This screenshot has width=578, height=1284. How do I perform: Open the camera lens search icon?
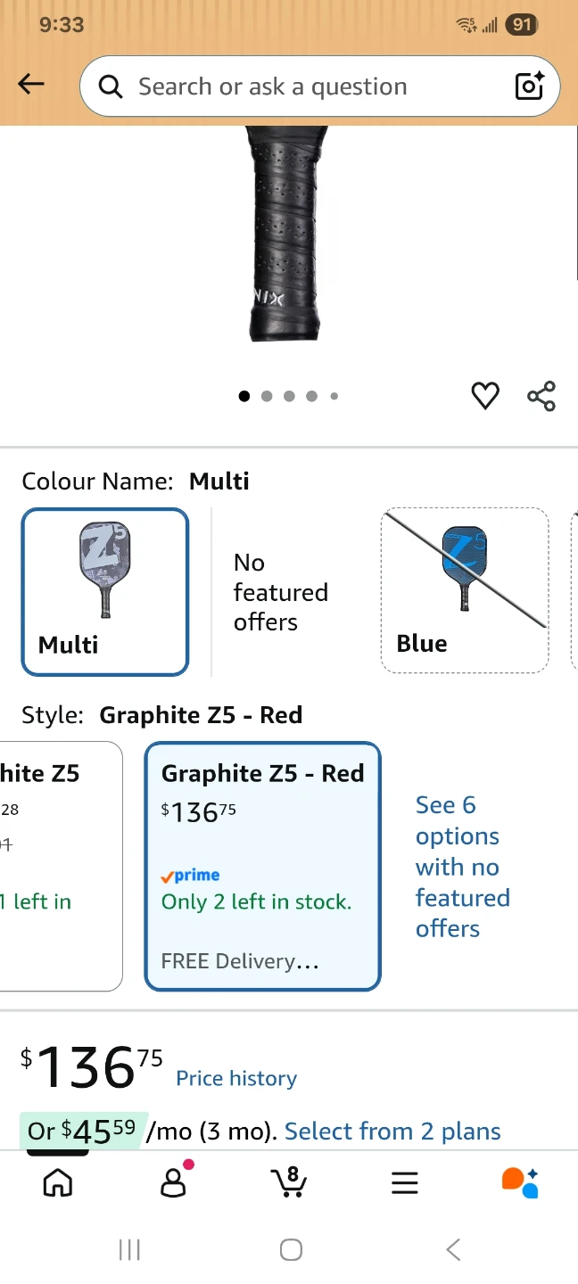[530, 86]
